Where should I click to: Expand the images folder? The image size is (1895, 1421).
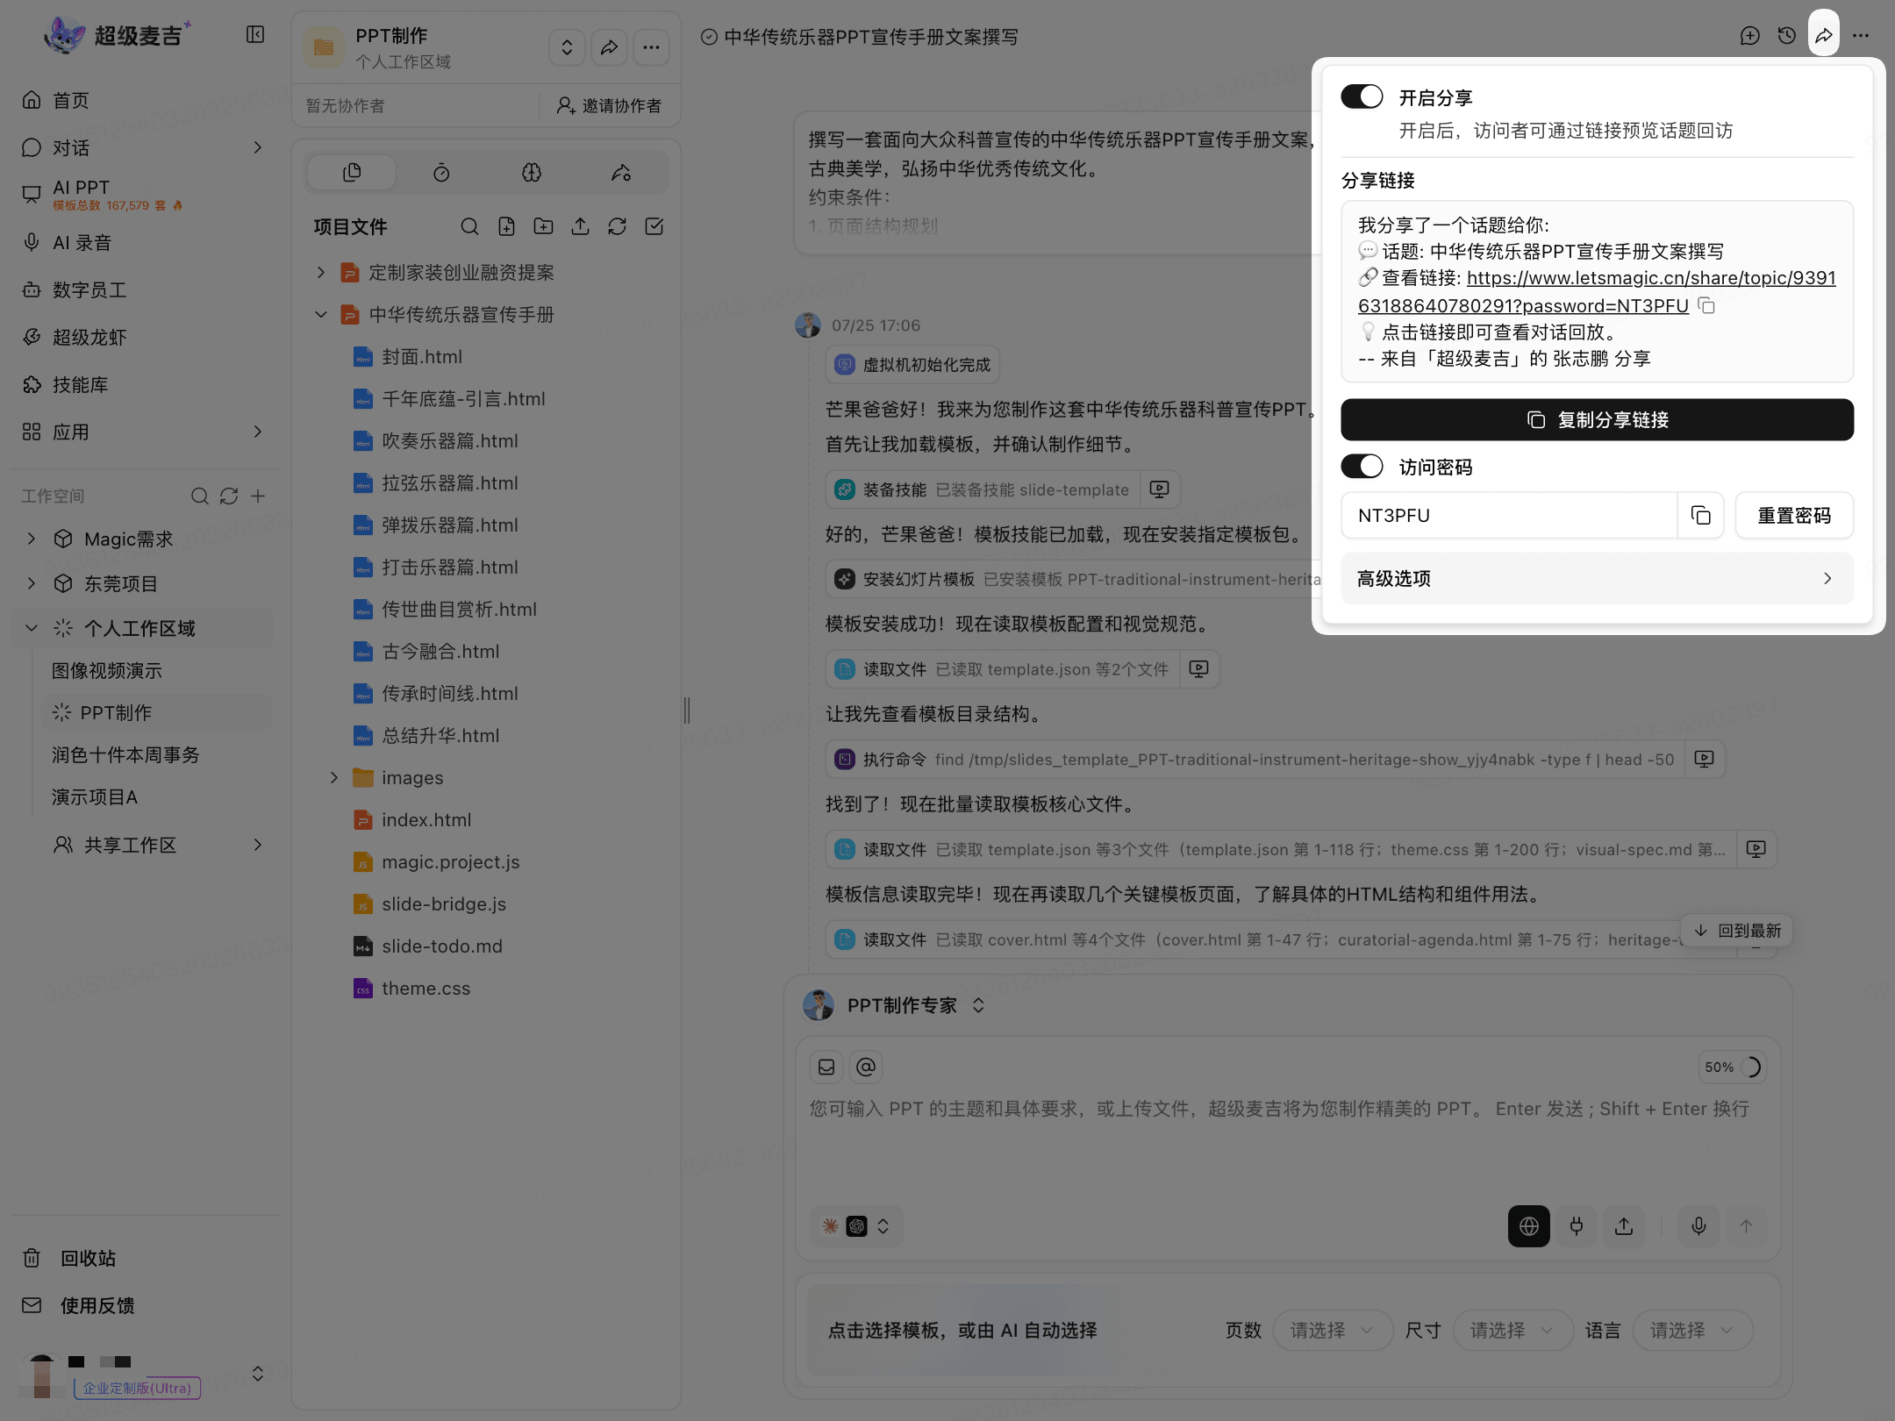pos(334,778)
